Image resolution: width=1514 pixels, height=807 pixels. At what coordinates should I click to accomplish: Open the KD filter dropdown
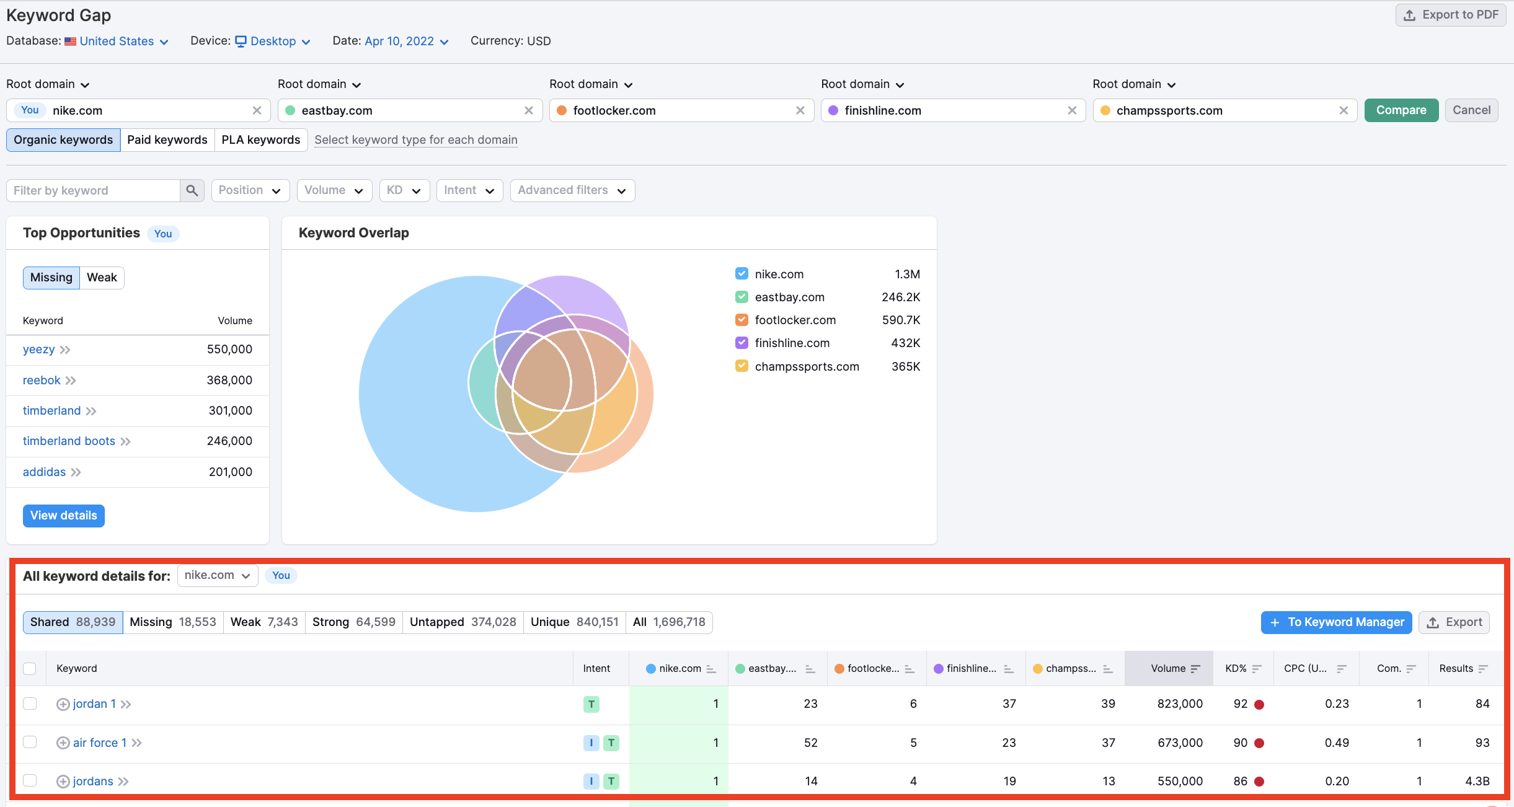pyautogui.click(x=404, y=190)
